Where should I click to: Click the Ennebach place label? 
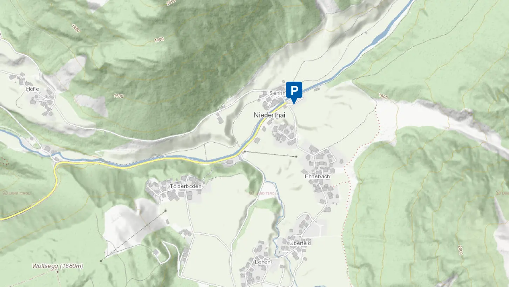point(317,176)
